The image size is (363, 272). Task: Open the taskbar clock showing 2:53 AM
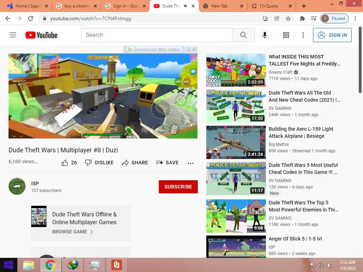pyautogui.click(x=347, y=265)
